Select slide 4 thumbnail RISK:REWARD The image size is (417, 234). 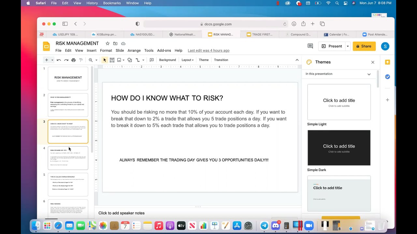pos(68,158)
